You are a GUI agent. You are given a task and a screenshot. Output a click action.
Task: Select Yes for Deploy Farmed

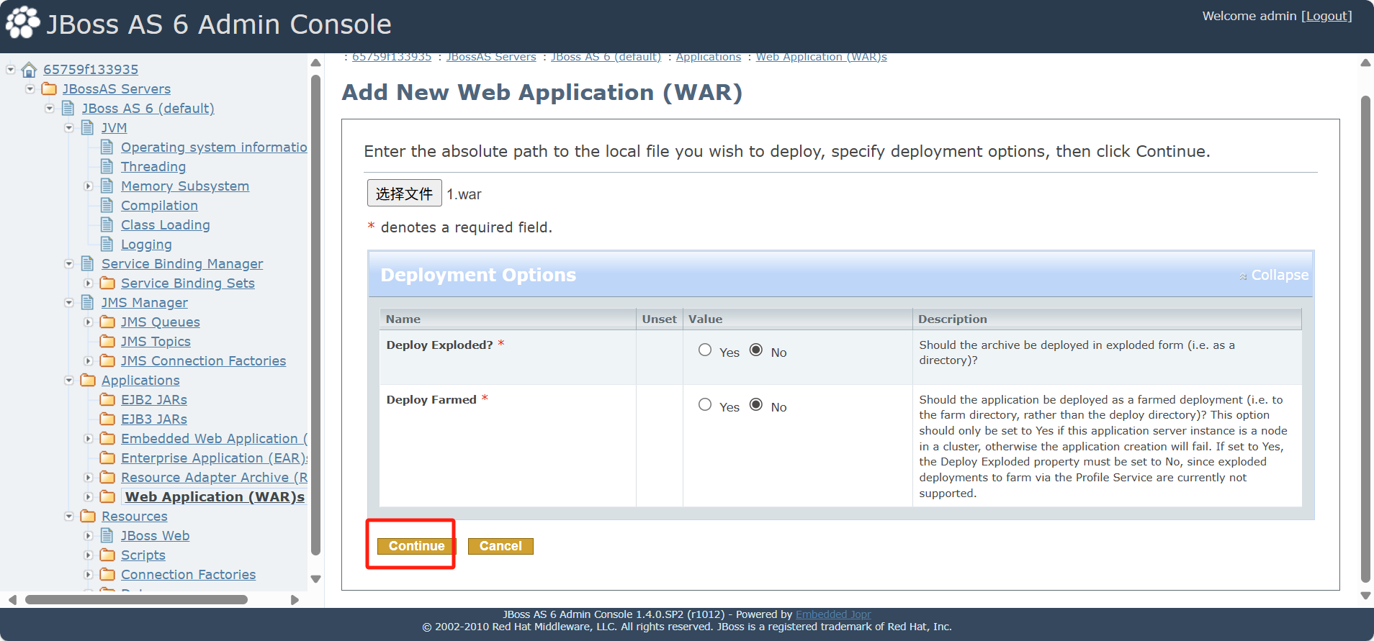[705, 405]
